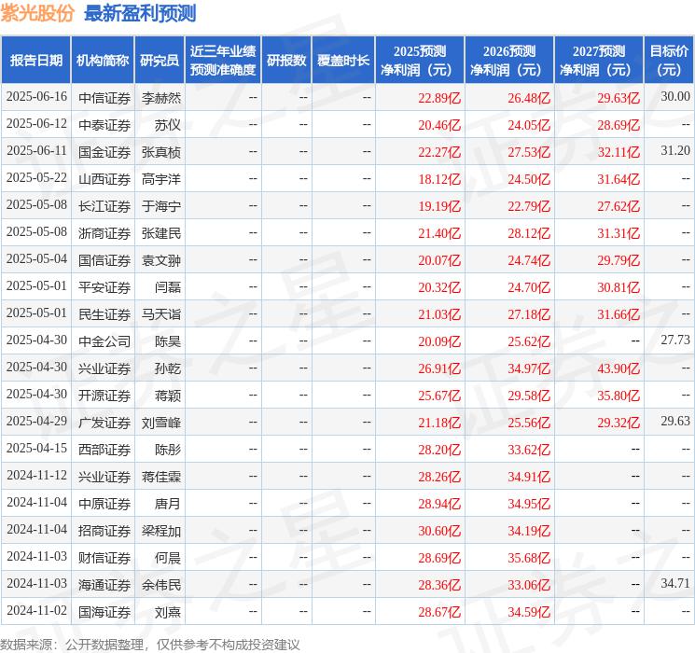The width and height of the screenshot is (695, 653).
Task: Select the 广发证券 cell
Action: 104,423
